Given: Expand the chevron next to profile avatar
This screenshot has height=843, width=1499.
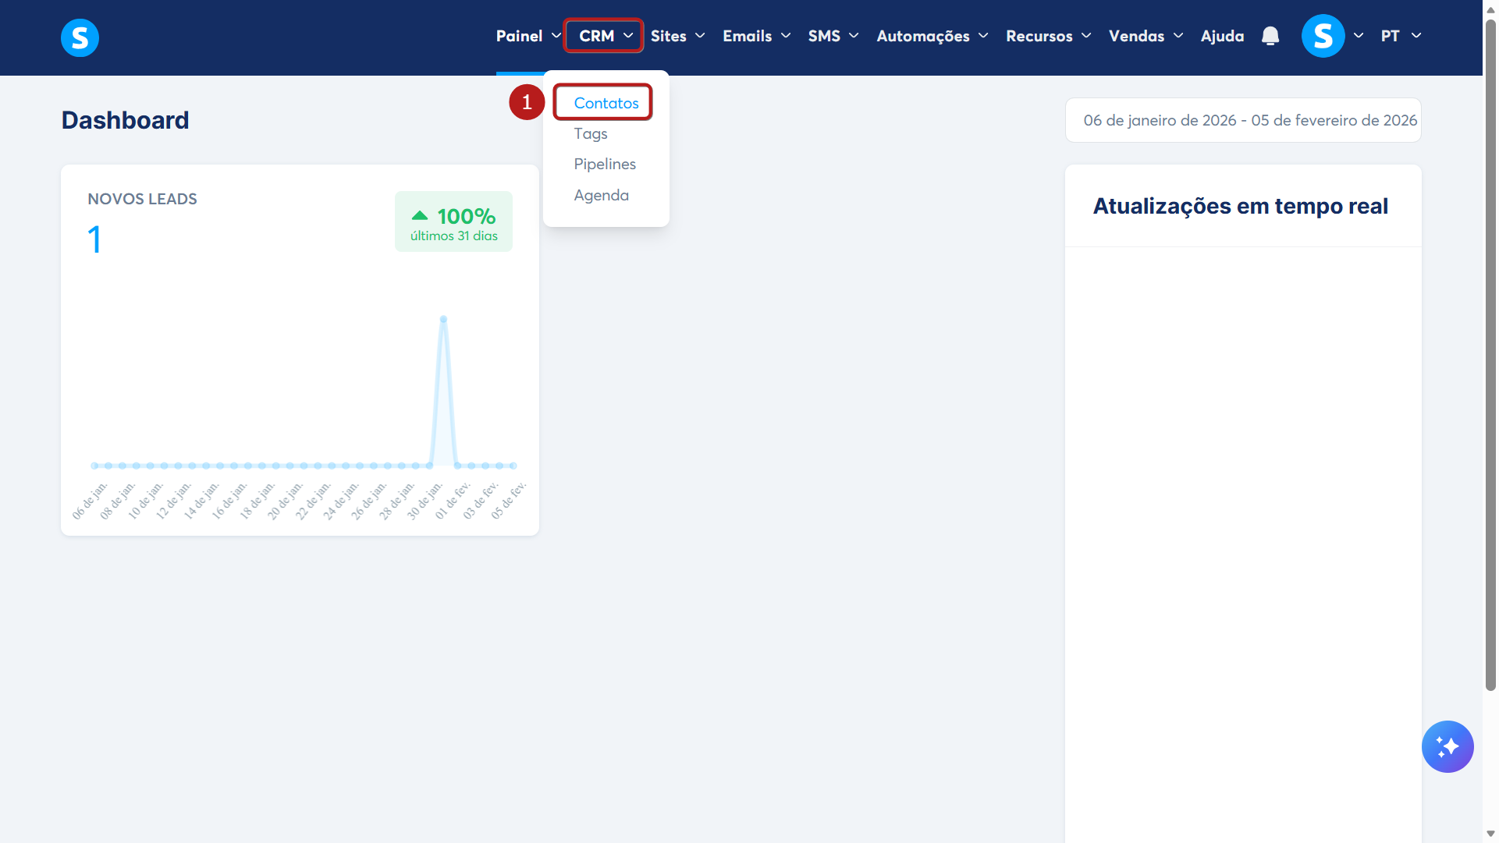Looking at the screenshot, I should point(1359,36).
